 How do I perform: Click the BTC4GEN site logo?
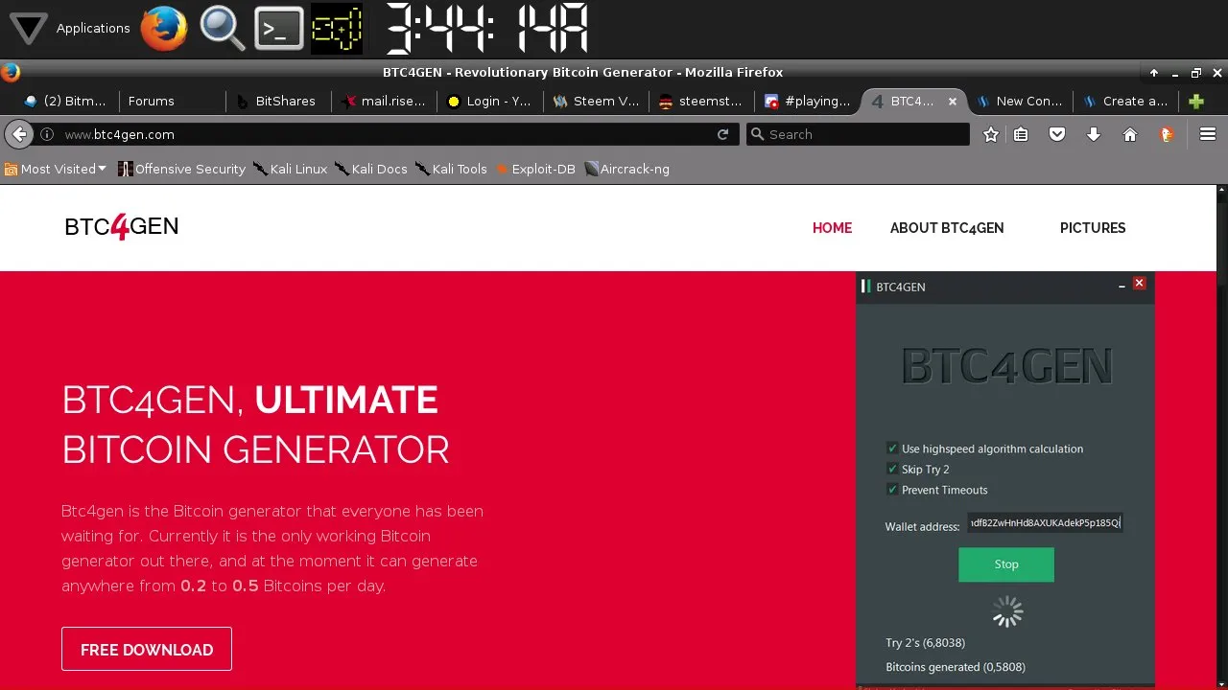click(122, 227)
